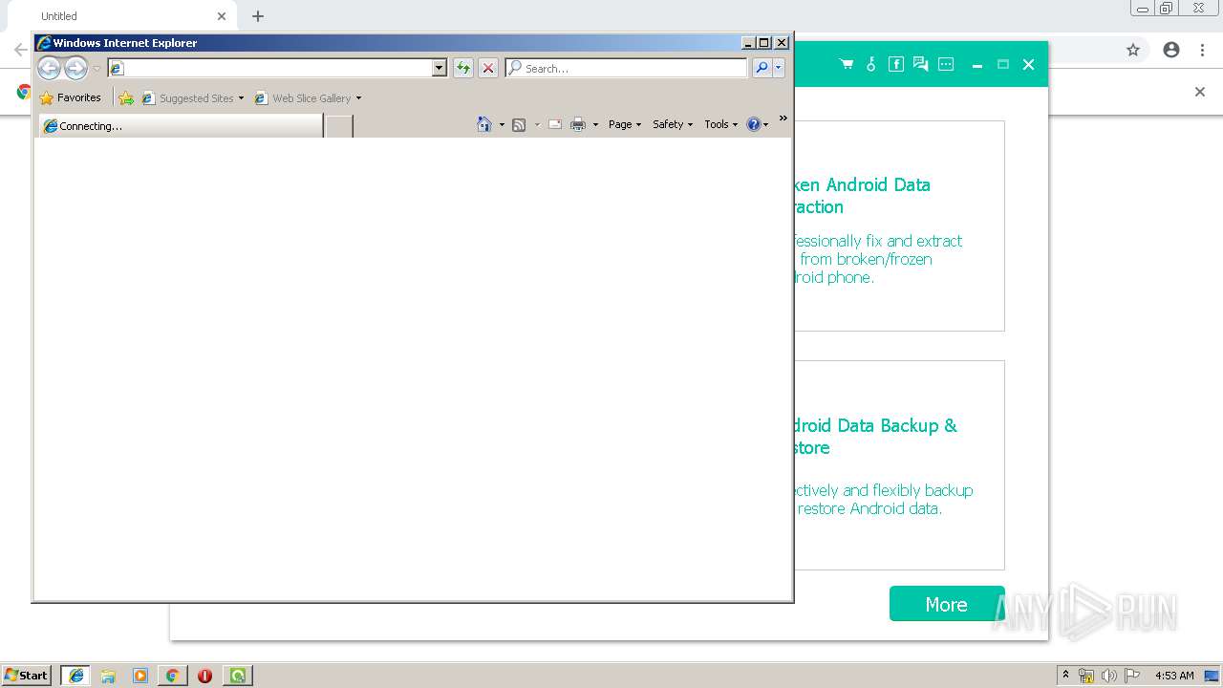Image resolution: width=1223 pixels, height=688 pixels.
Task: Stop loading the page with the red X
Action: tap(488, 68)
